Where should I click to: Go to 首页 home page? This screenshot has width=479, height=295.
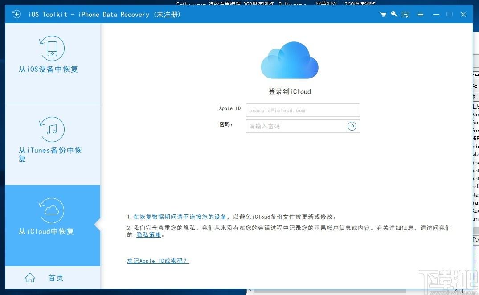(56, 278)
